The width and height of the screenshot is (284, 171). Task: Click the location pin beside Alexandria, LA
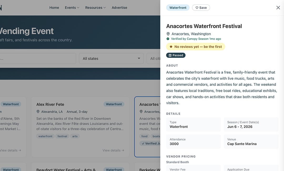[38, 112]
